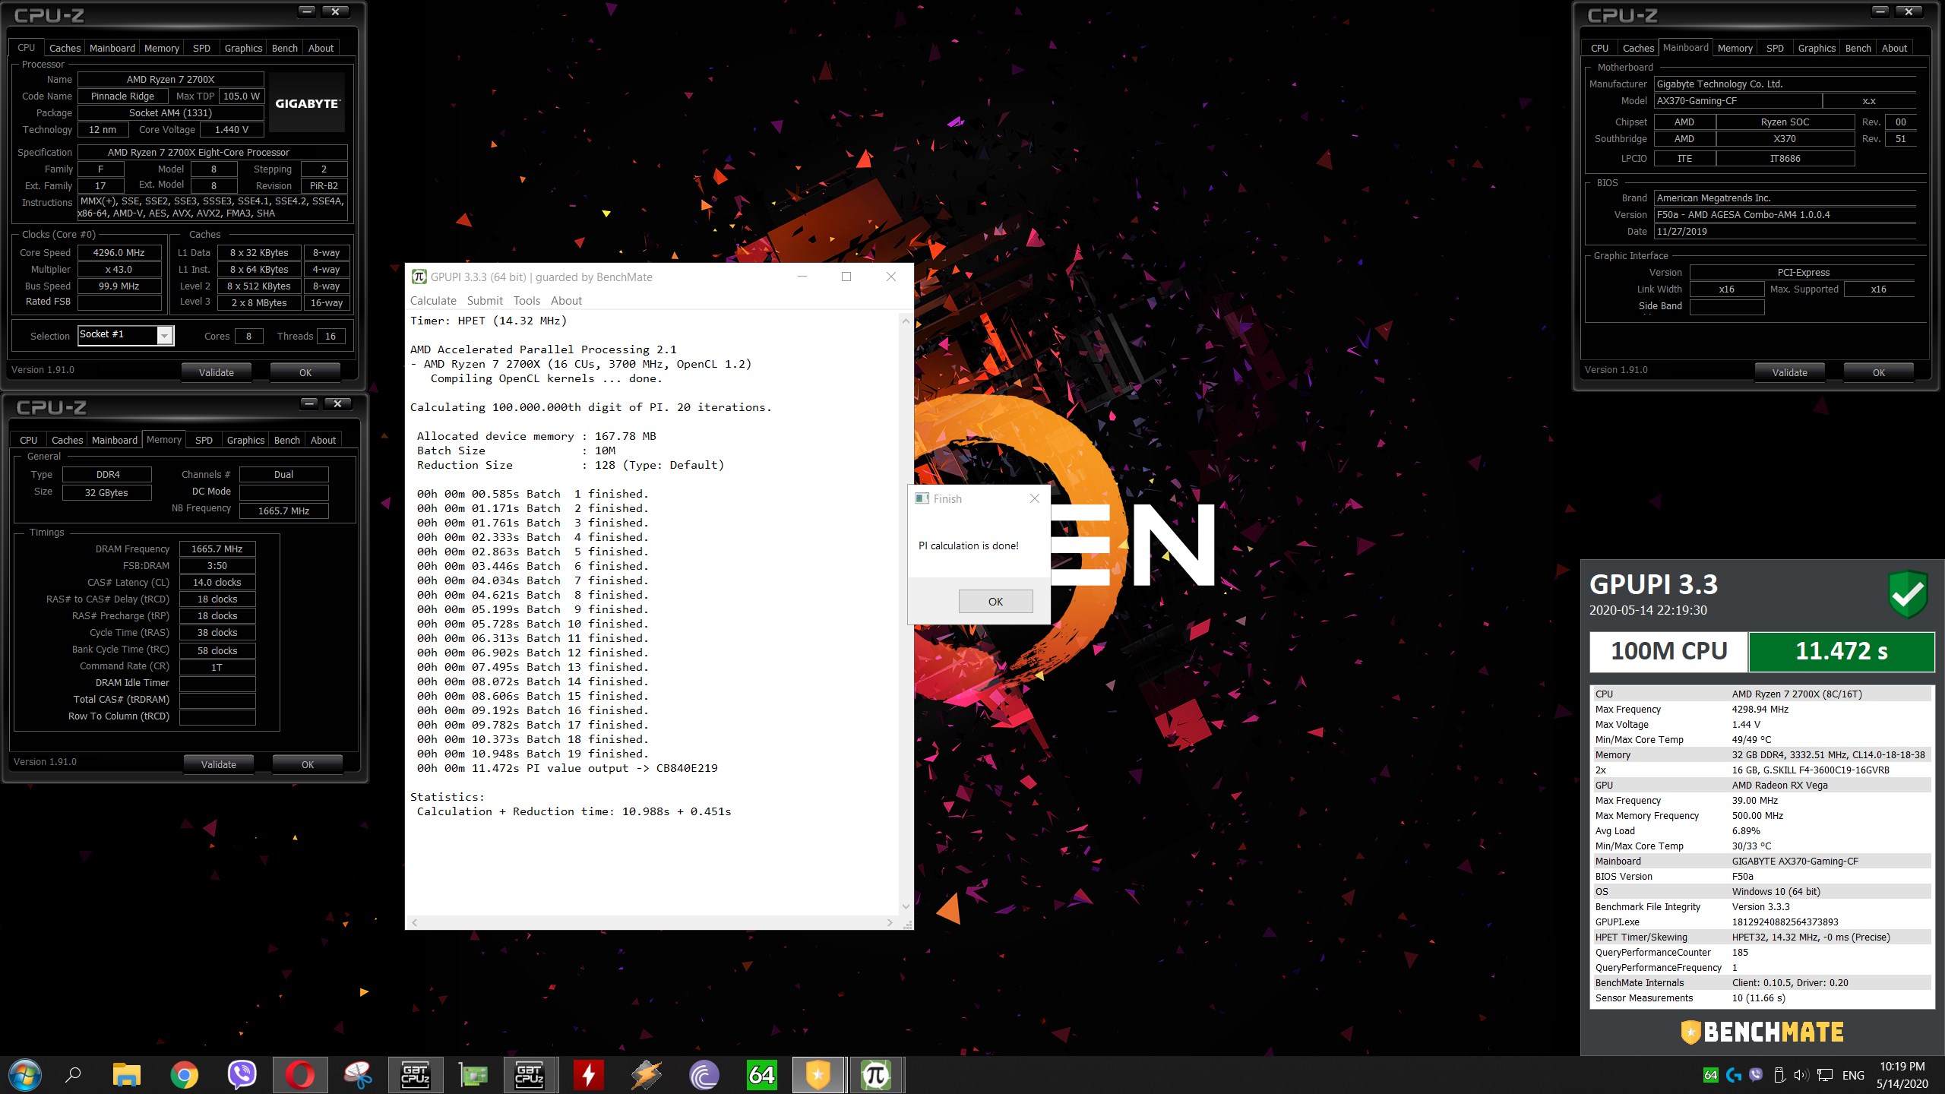Image resolution: width=1945 pixels, height=1094 pixels.
Task: Click OK in the Mainboard-tab CPU-Z window
Action: pos(1878,372)
